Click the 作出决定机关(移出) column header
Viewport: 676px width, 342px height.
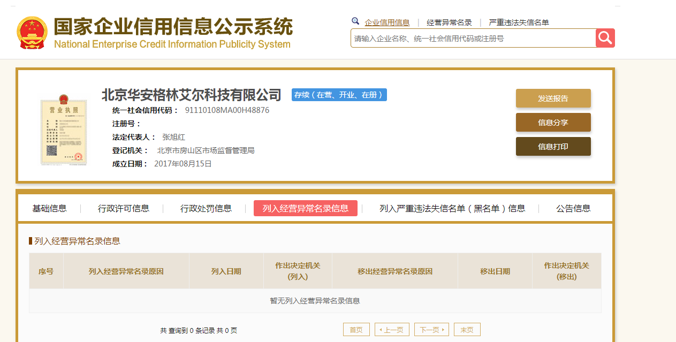pyautogui.click(x=567, y=271)
